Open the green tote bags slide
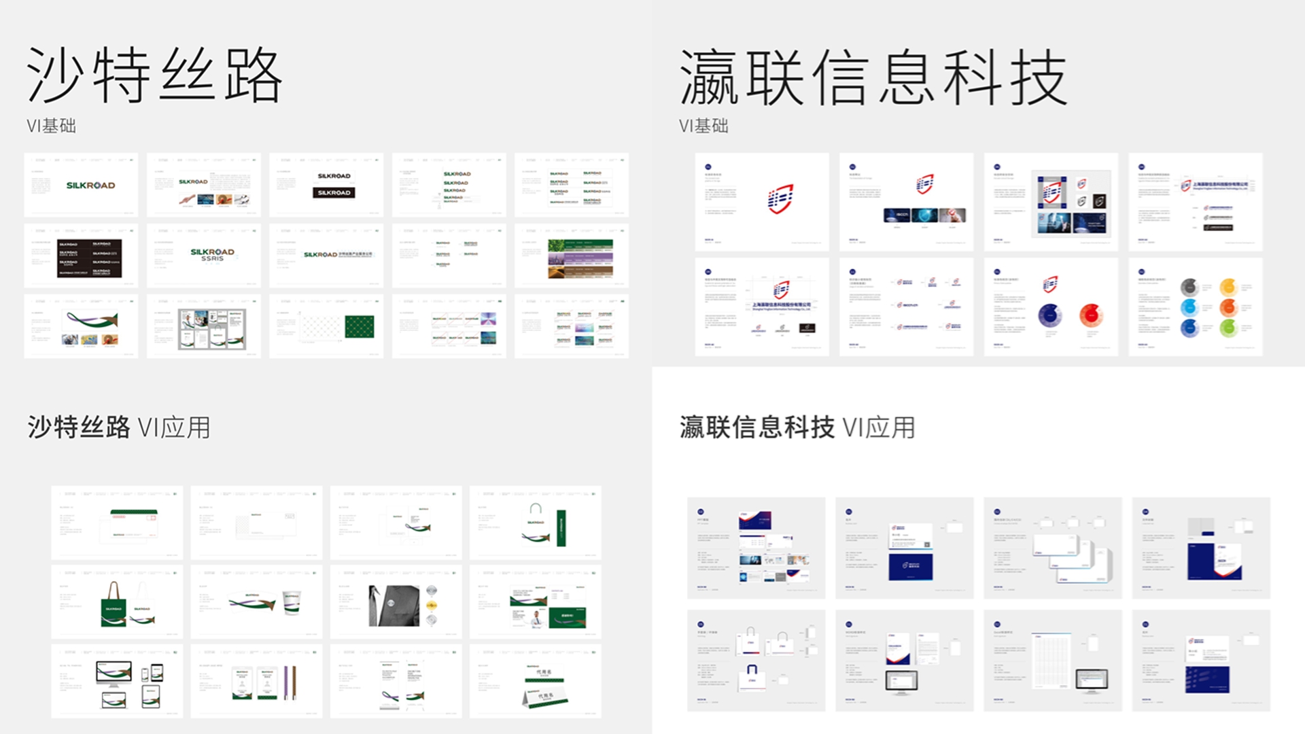Image resolution: width=1305 pixels, height=734 pixels. 117,602
